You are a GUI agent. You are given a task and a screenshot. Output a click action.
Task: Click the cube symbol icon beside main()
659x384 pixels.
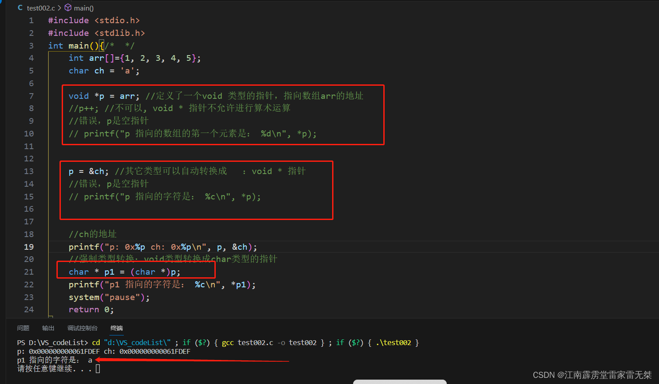click(x=68, y=7)
